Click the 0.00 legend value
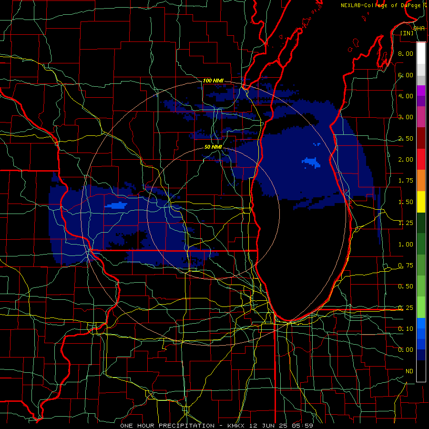The width and height of the screenshot is (429, 429). point(406,350)
